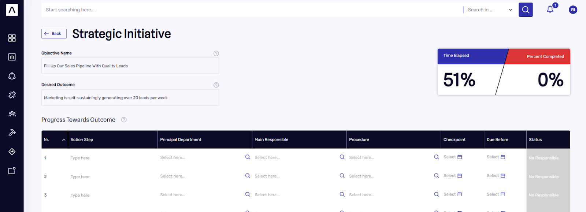Search Principal Department in row 2
The image size is (586, 212).
(x=248, y=176)
